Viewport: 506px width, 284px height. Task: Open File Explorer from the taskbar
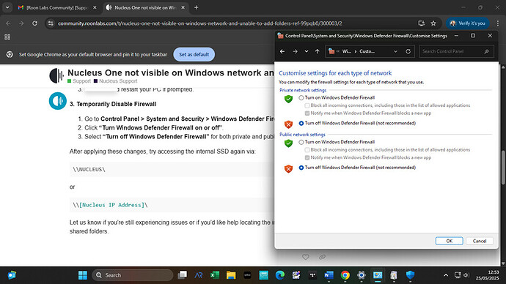[231, 275]
